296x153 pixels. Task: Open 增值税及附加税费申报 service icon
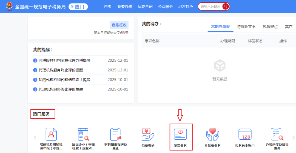click(x=51, y=134)
